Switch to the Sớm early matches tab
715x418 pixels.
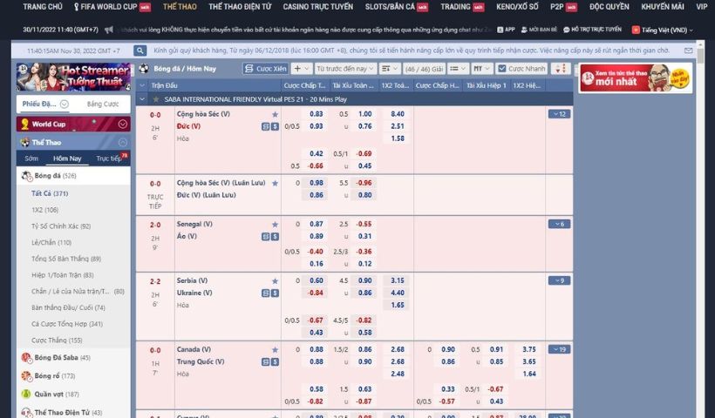point(31,158)
